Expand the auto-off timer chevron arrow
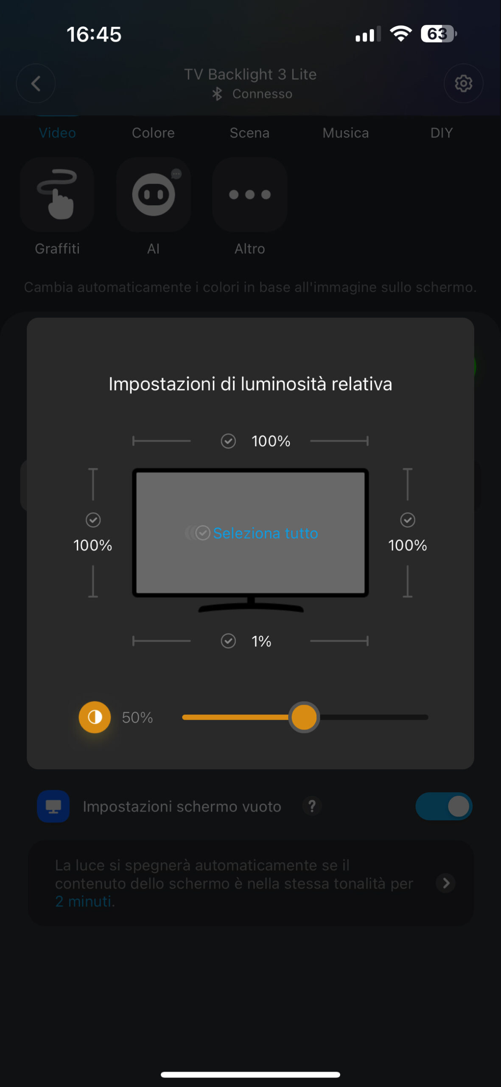 click(x=446, y=883)
